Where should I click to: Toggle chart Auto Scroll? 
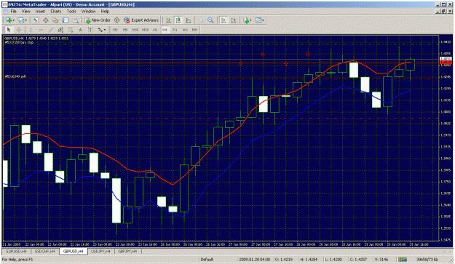point(223,20)
